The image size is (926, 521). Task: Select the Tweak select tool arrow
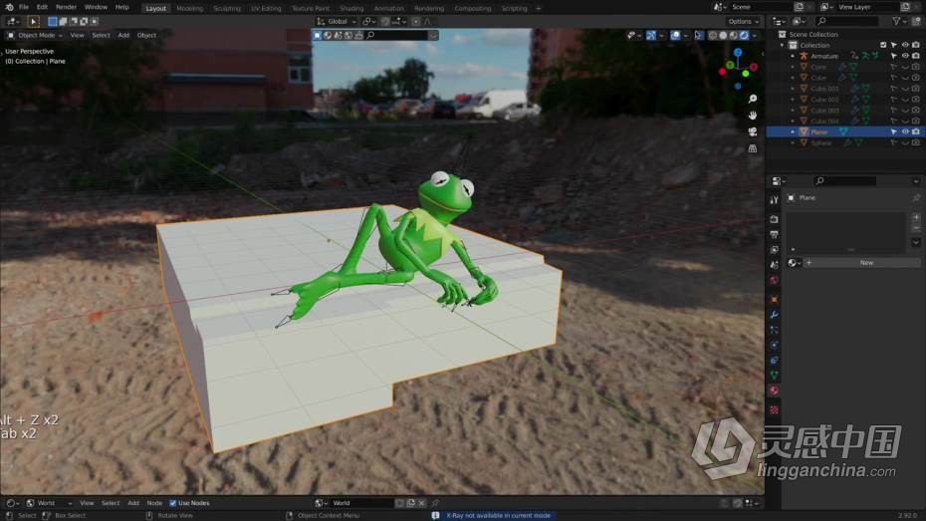tap(33, 21)
